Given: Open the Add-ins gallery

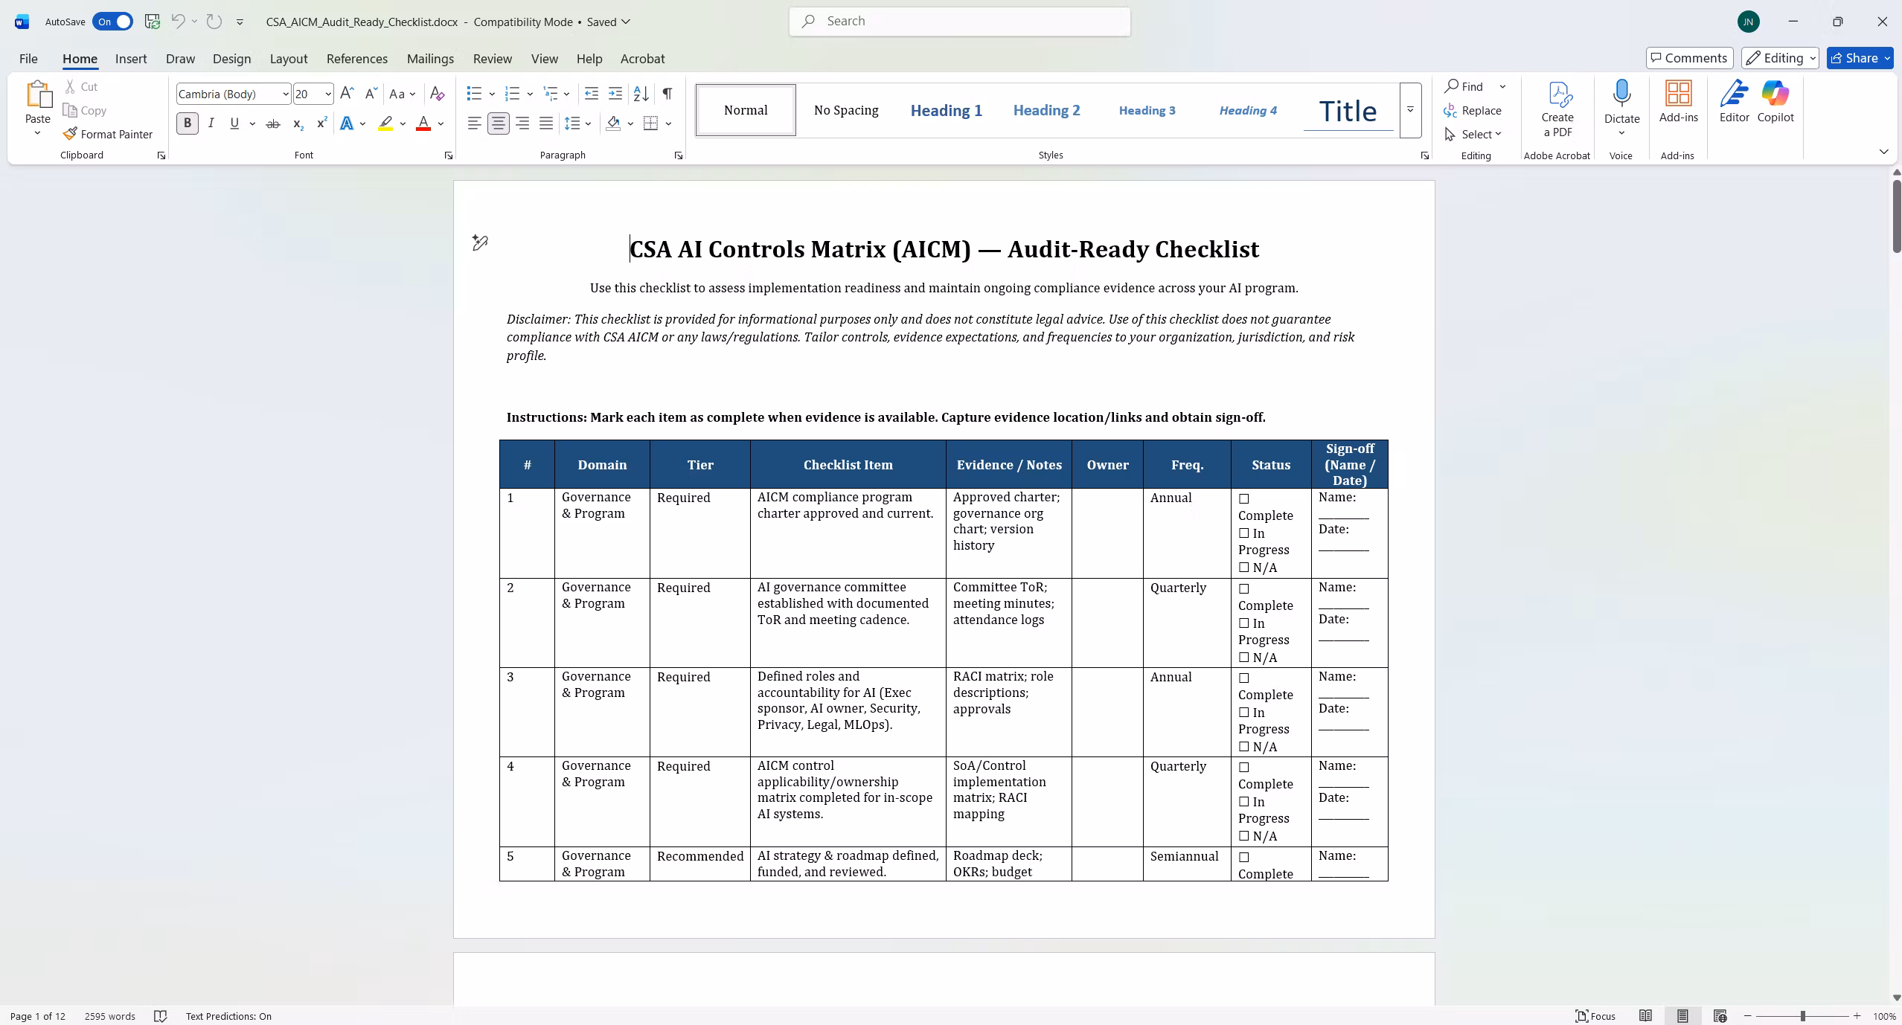Looking at the screenshot, I should point(1679,102).
